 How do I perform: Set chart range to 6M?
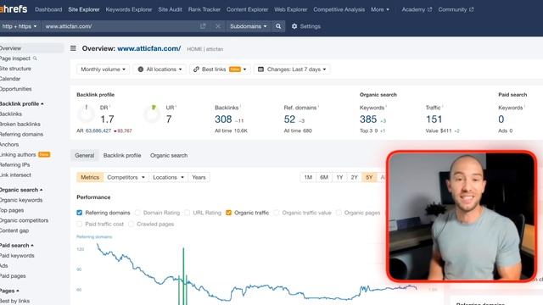[324, 177]
